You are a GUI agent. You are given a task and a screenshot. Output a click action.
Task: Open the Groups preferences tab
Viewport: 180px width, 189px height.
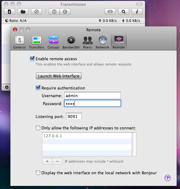[x=53, y=42]
